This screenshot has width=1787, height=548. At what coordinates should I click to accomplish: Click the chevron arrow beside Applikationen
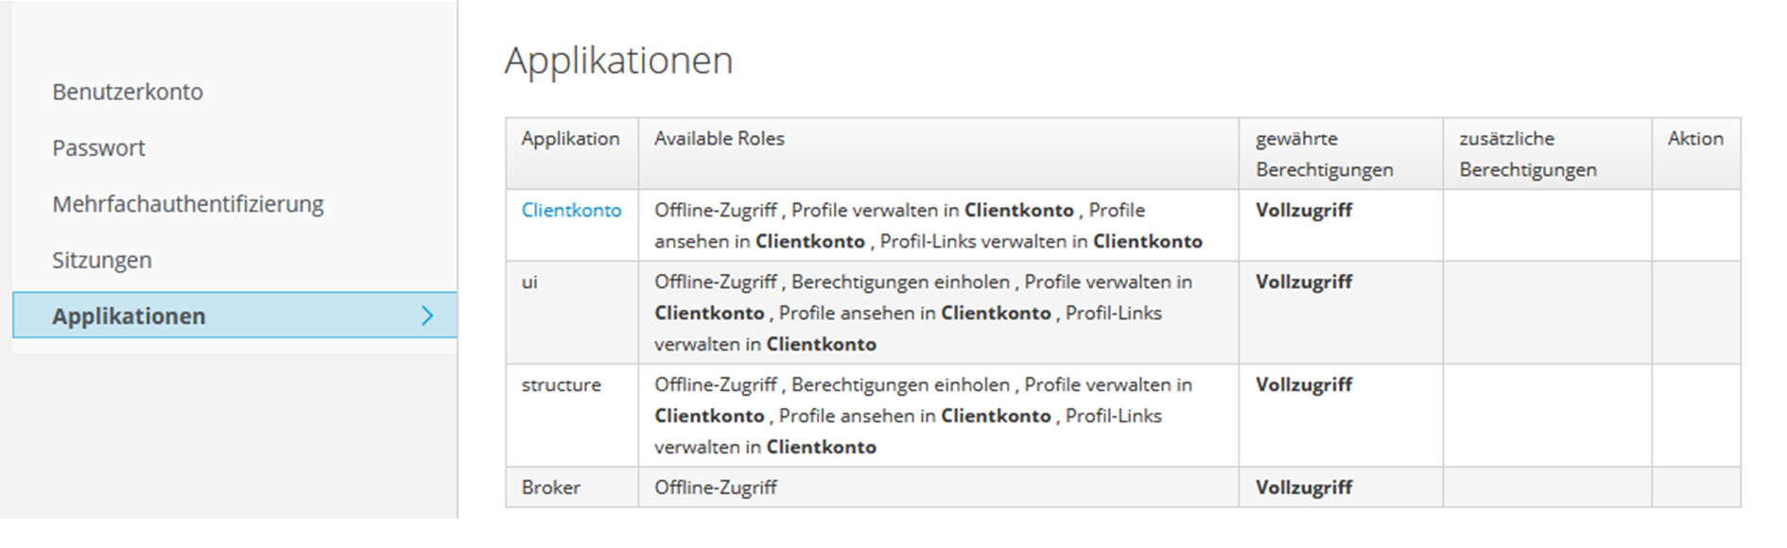coord(427,316)
